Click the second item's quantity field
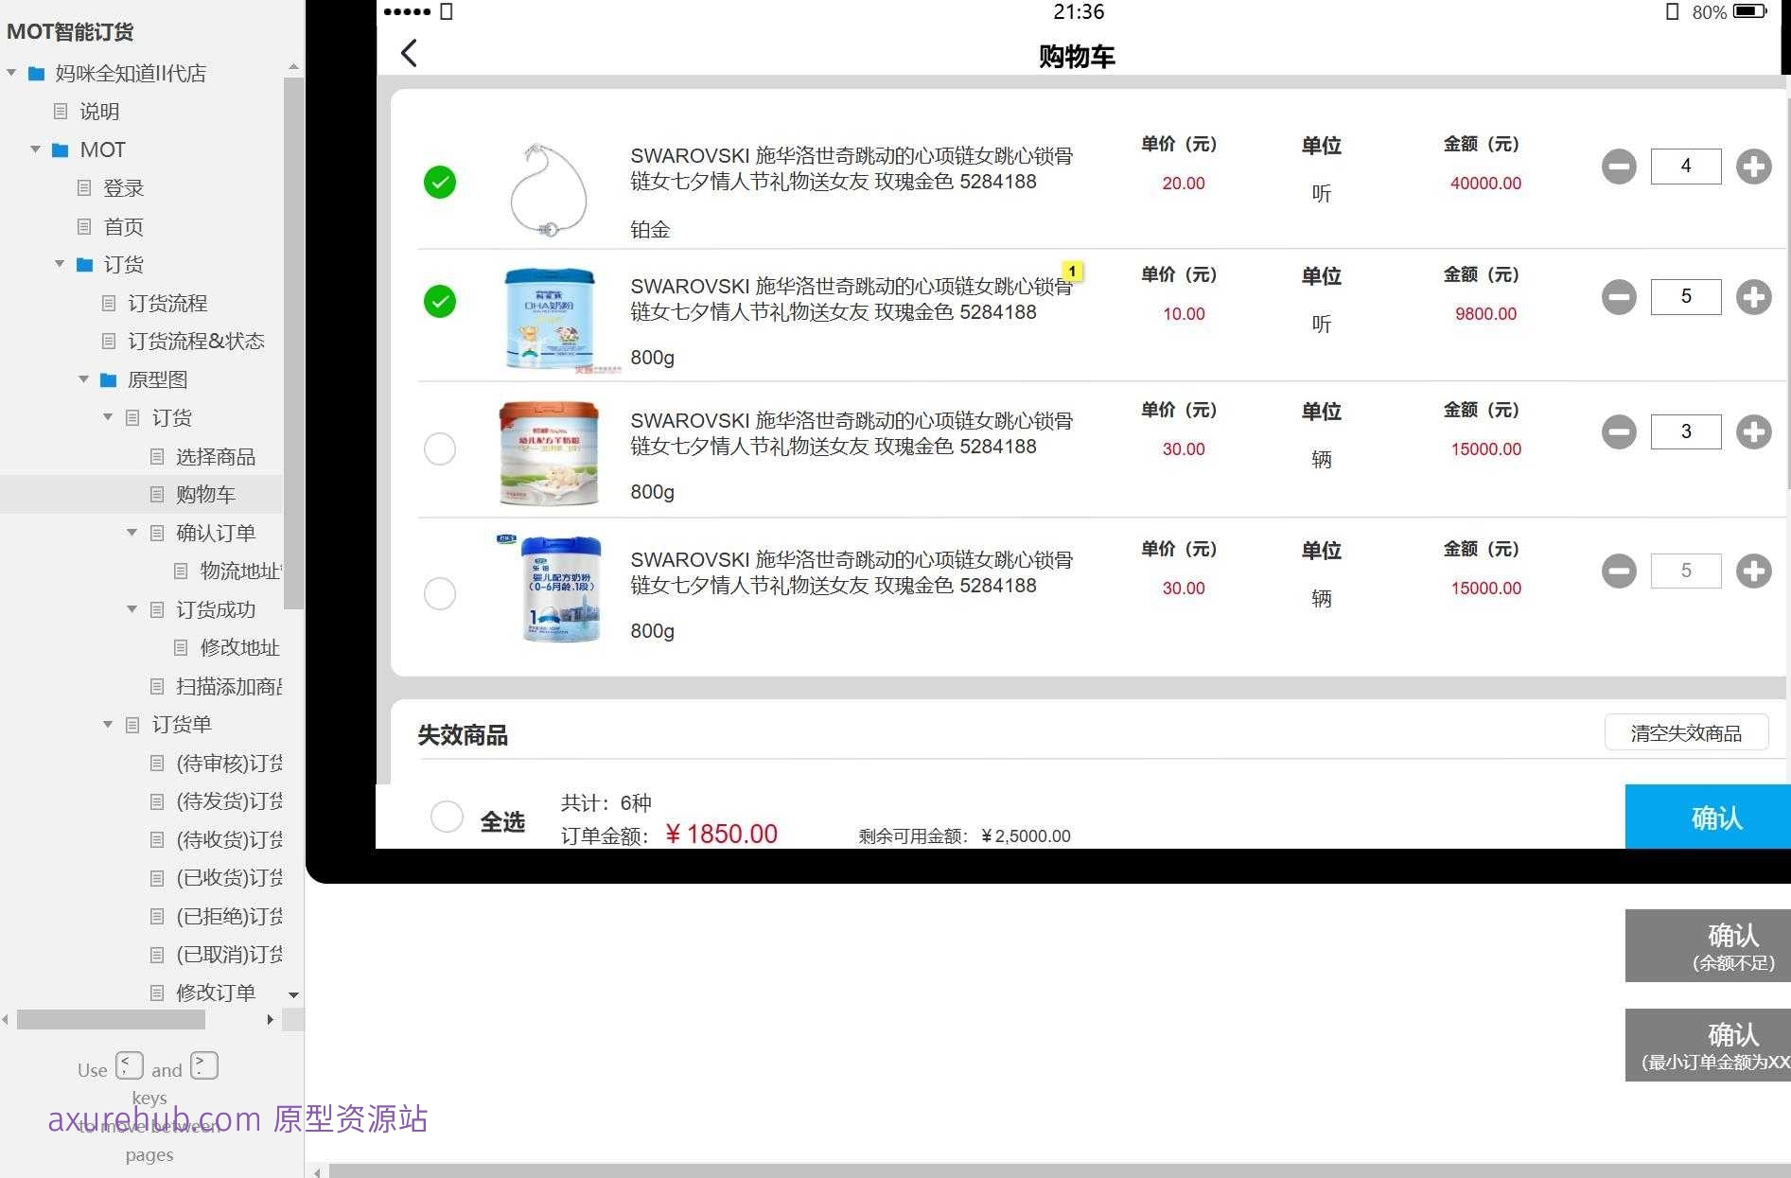The image size is (1791, 1178). pos(1686,297)
